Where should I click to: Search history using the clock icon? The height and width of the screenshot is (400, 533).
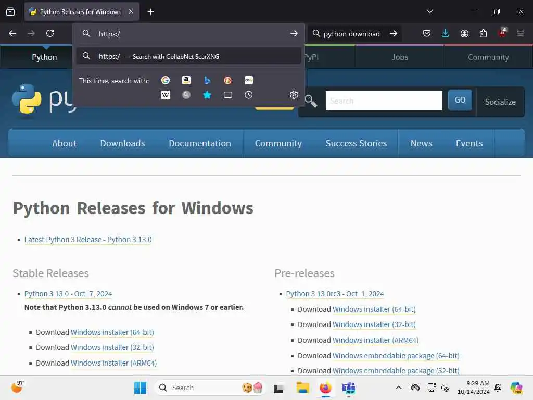(248, 95)
